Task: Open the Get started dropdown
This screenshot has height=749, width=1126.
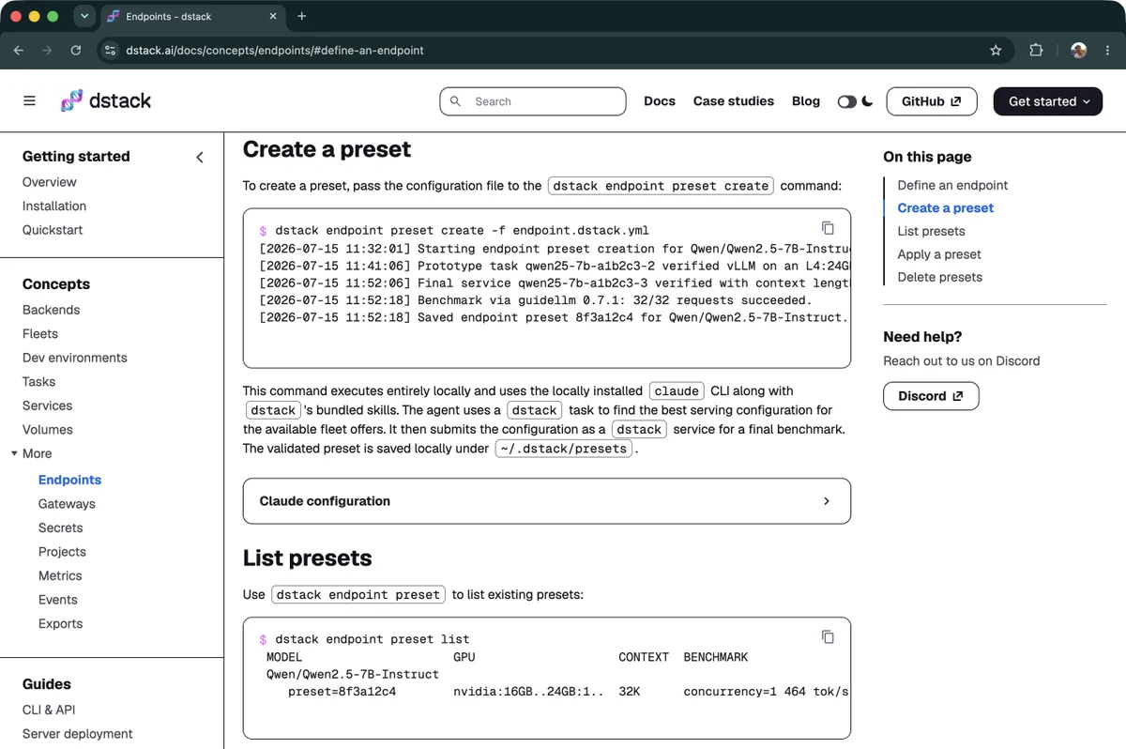Action: click(x=1048, y=101)
